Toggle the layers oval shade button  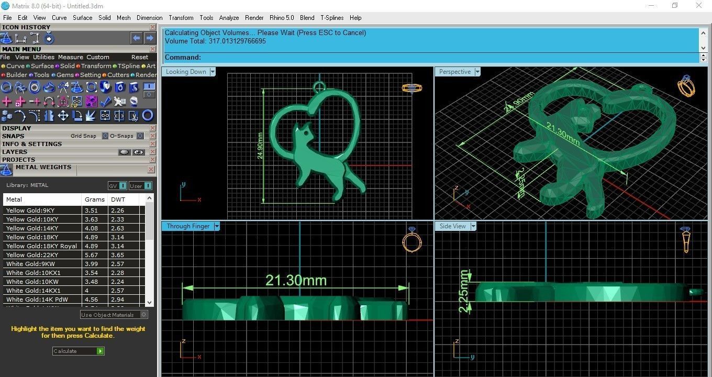125,152
